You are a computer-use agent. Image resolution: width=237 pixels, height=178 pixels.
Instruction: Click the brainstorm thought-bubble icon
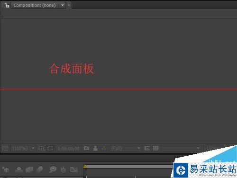[53, 169]
